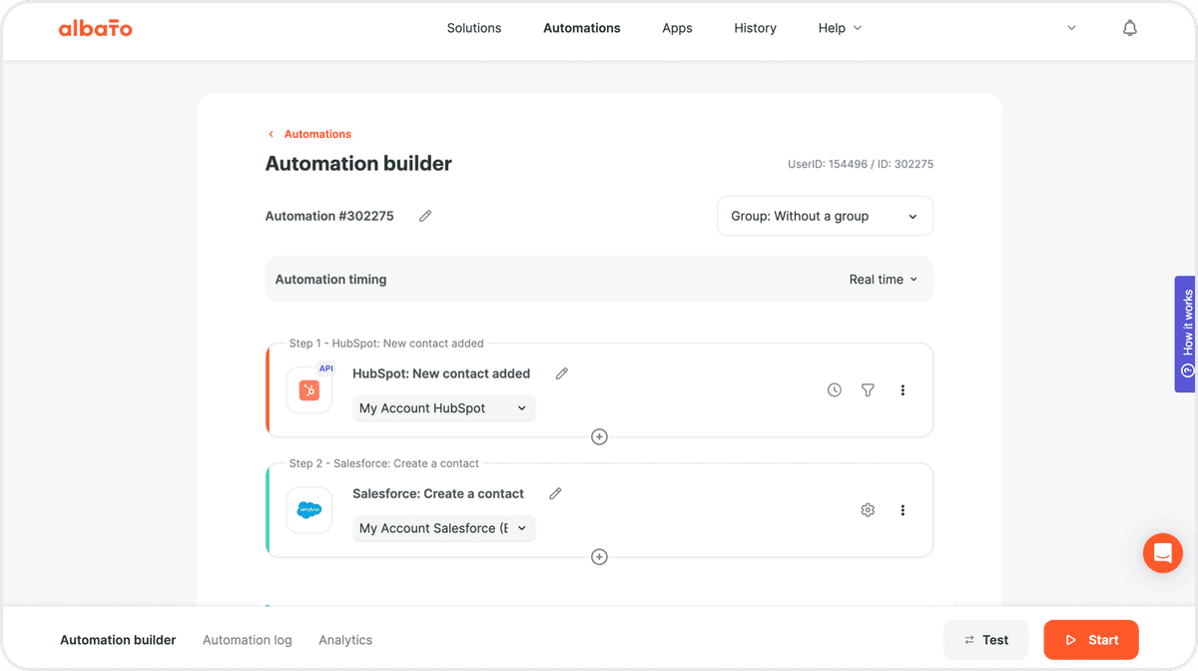Open the chat support bubble
Viewport: 1198px width, 671px height.
pyautogui.click(x=1163, y=552)
